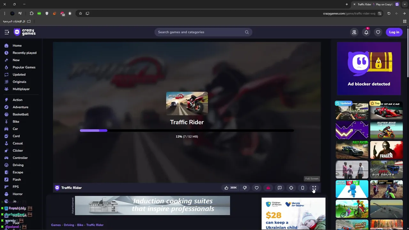
Task: Click the Controller category icon in sidebar
Action: tap(6, 158)
